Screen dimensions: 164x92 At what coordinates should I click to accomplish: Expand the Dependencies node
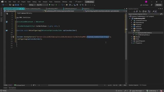(x=131, y=22)
